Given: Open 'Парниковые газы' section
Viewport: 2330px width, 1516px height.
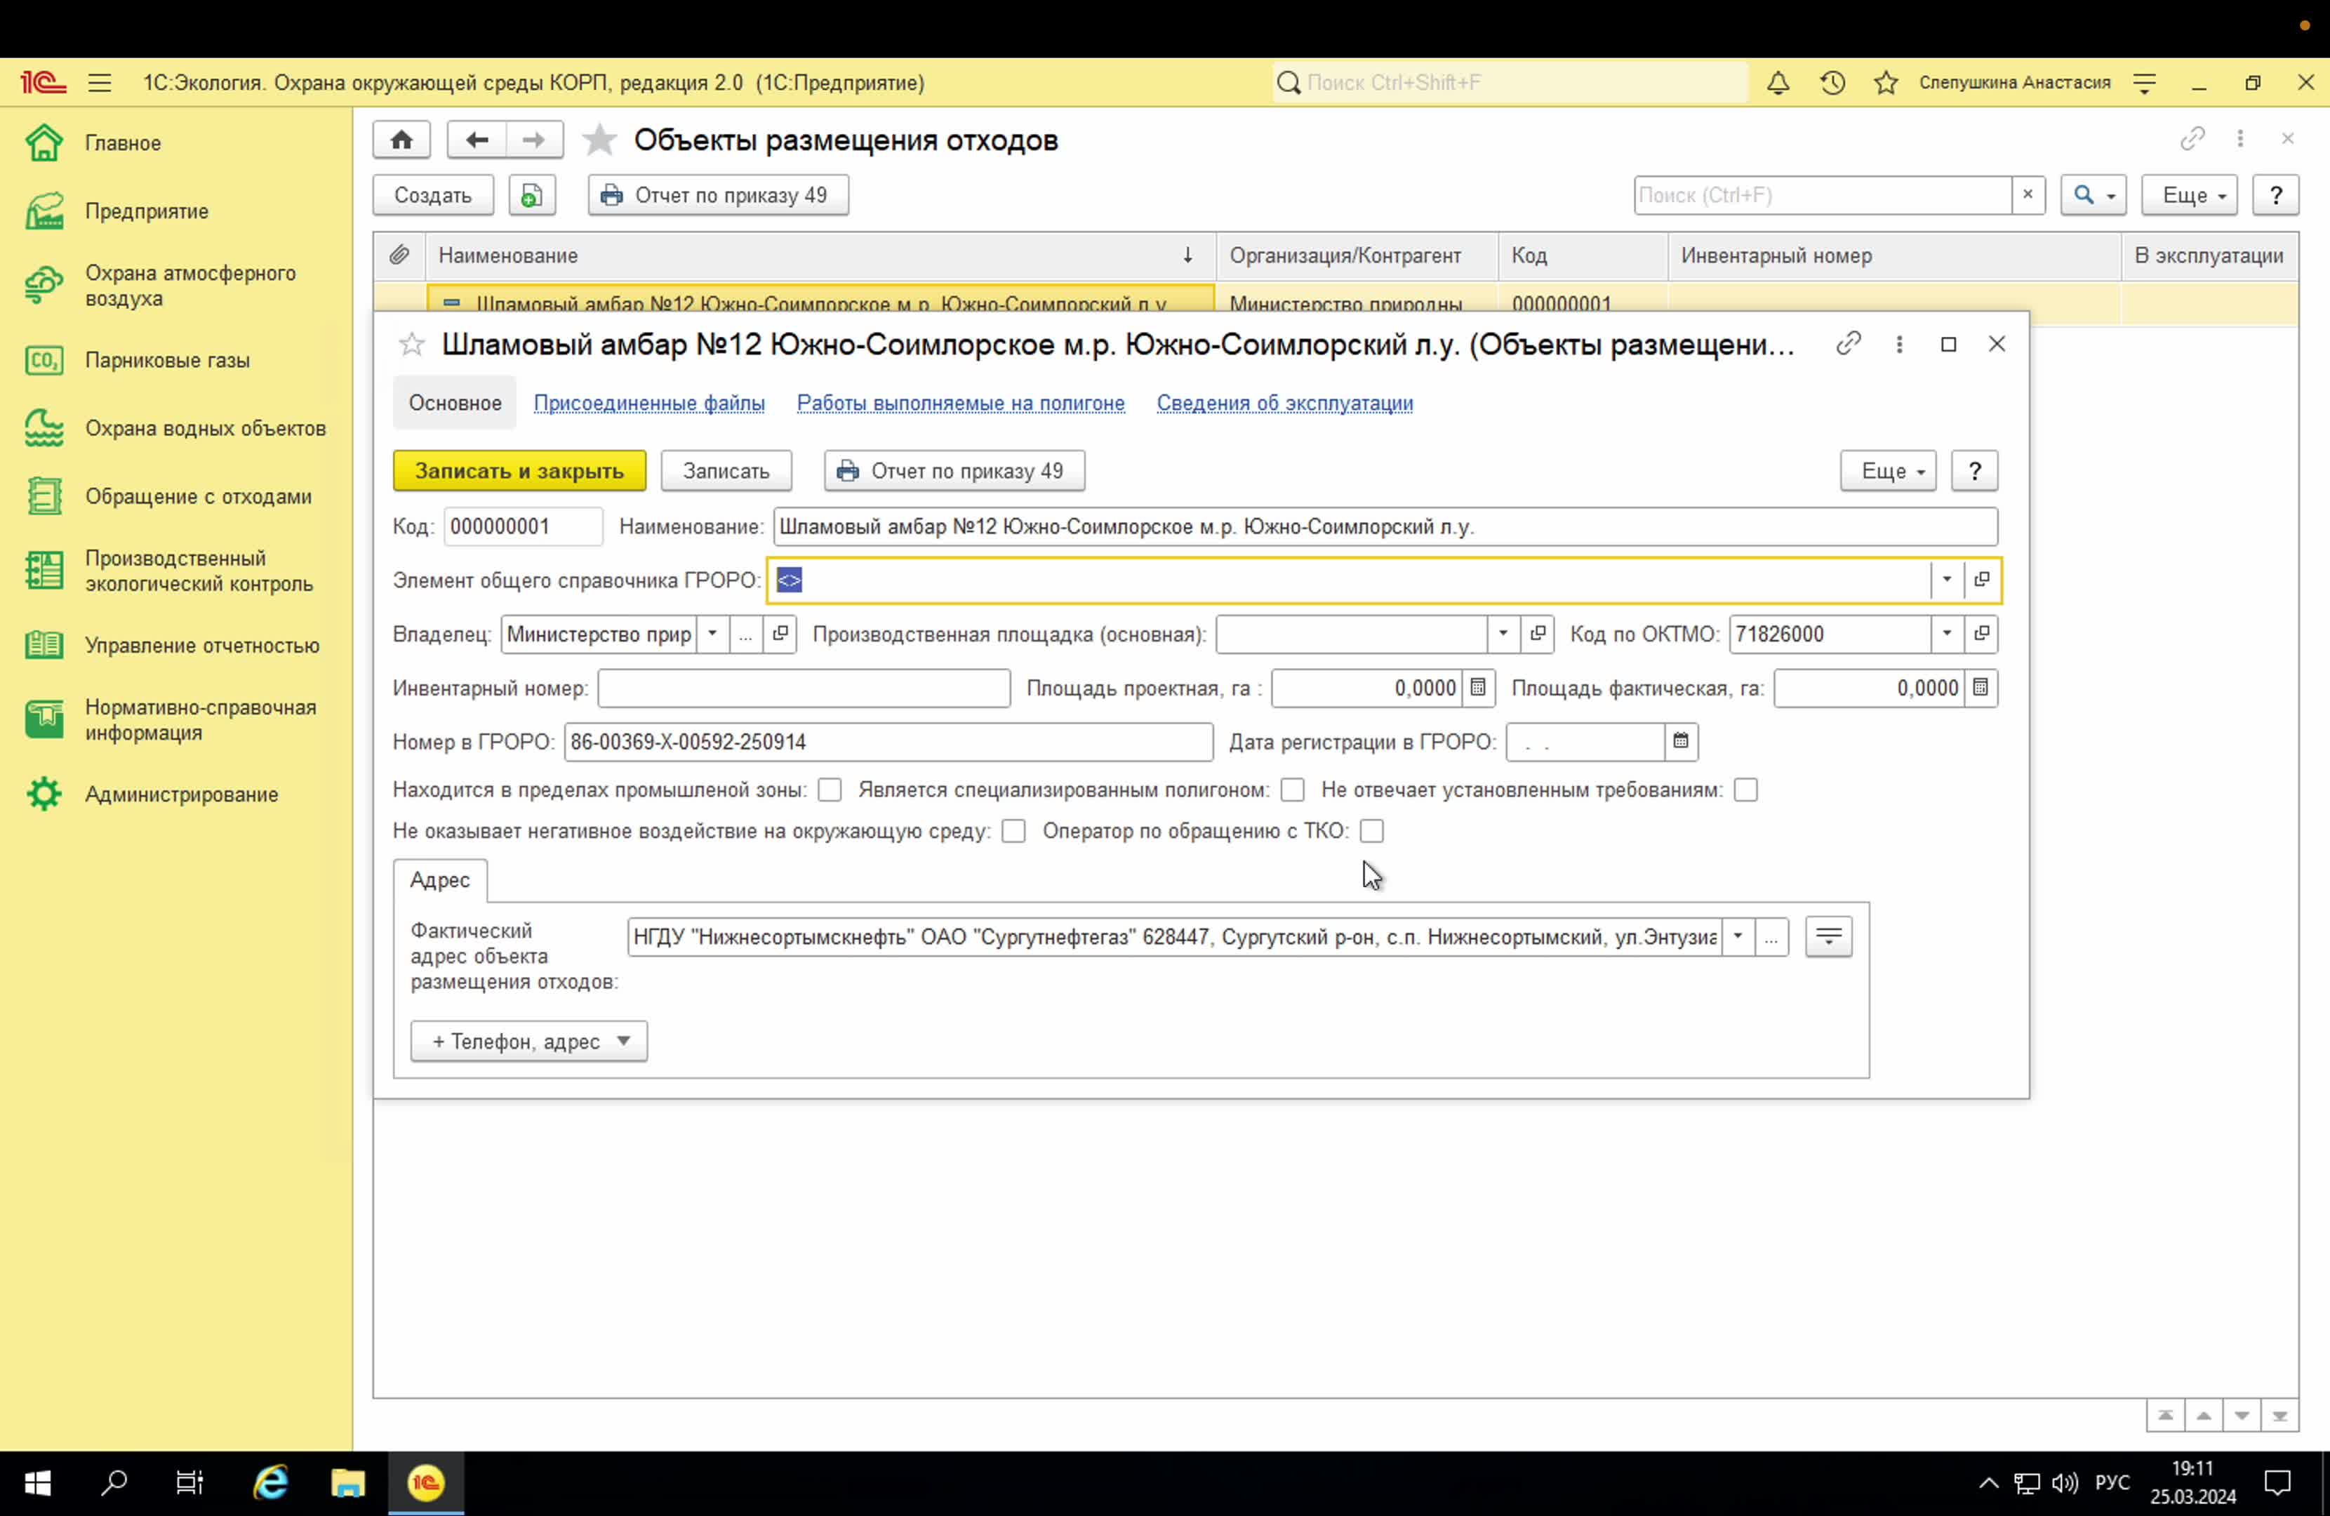Looking at the screenshot, I should pyautogui.click(x=176, y=360).
